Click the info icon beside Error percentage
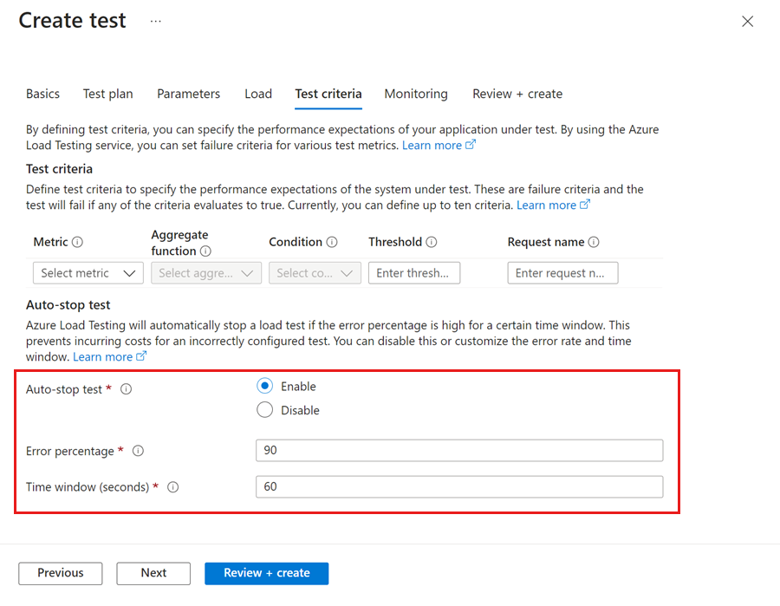The height and width of the screenshot is (606, 780). [x=138, y=451]
